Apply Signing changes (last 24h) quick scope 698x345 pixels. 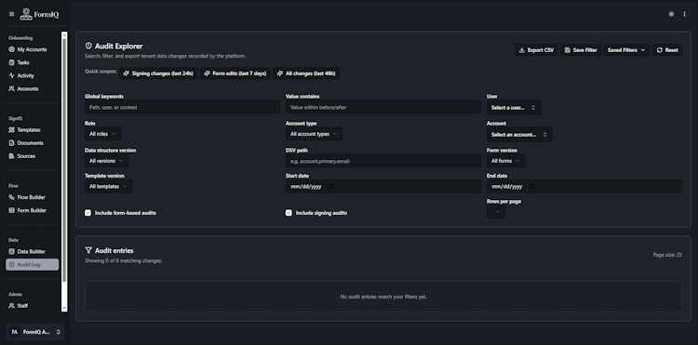click(x=158, y=73)
